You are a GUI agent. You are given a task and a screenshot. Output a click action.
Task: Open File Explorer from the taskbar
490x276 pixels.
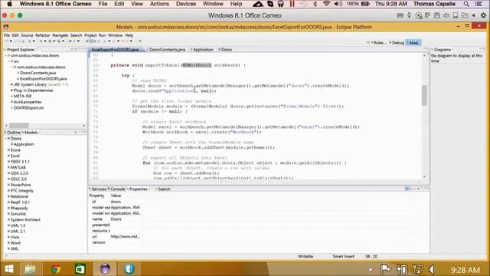[x=30, y=269]
